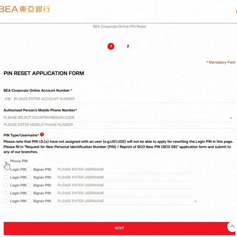Select Signer PIN in the fourth username row
The image size is (237, 237).
point(29,193)
